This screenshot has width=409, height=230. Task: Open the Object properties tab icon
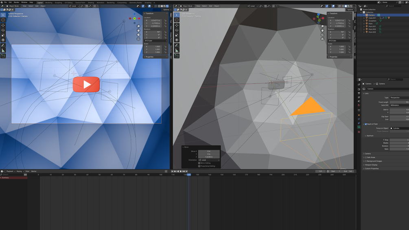coord(359,115)
